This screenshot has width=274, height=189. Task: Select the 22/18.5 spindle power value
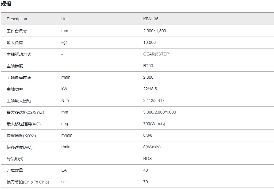[x=150, y=89]
